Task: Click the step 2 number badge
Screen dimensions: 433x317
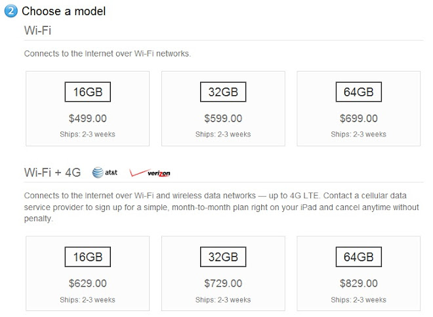Action: [12, 11]
